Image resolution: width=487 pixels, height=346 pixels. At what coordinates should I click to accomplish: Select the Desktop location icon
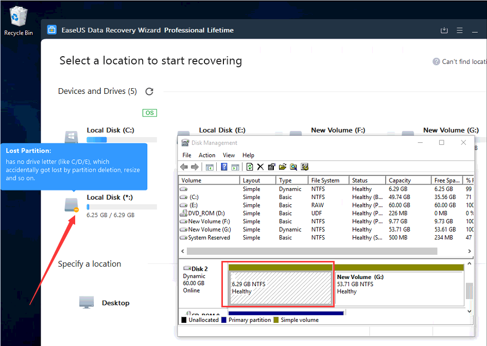click(86, 303)
